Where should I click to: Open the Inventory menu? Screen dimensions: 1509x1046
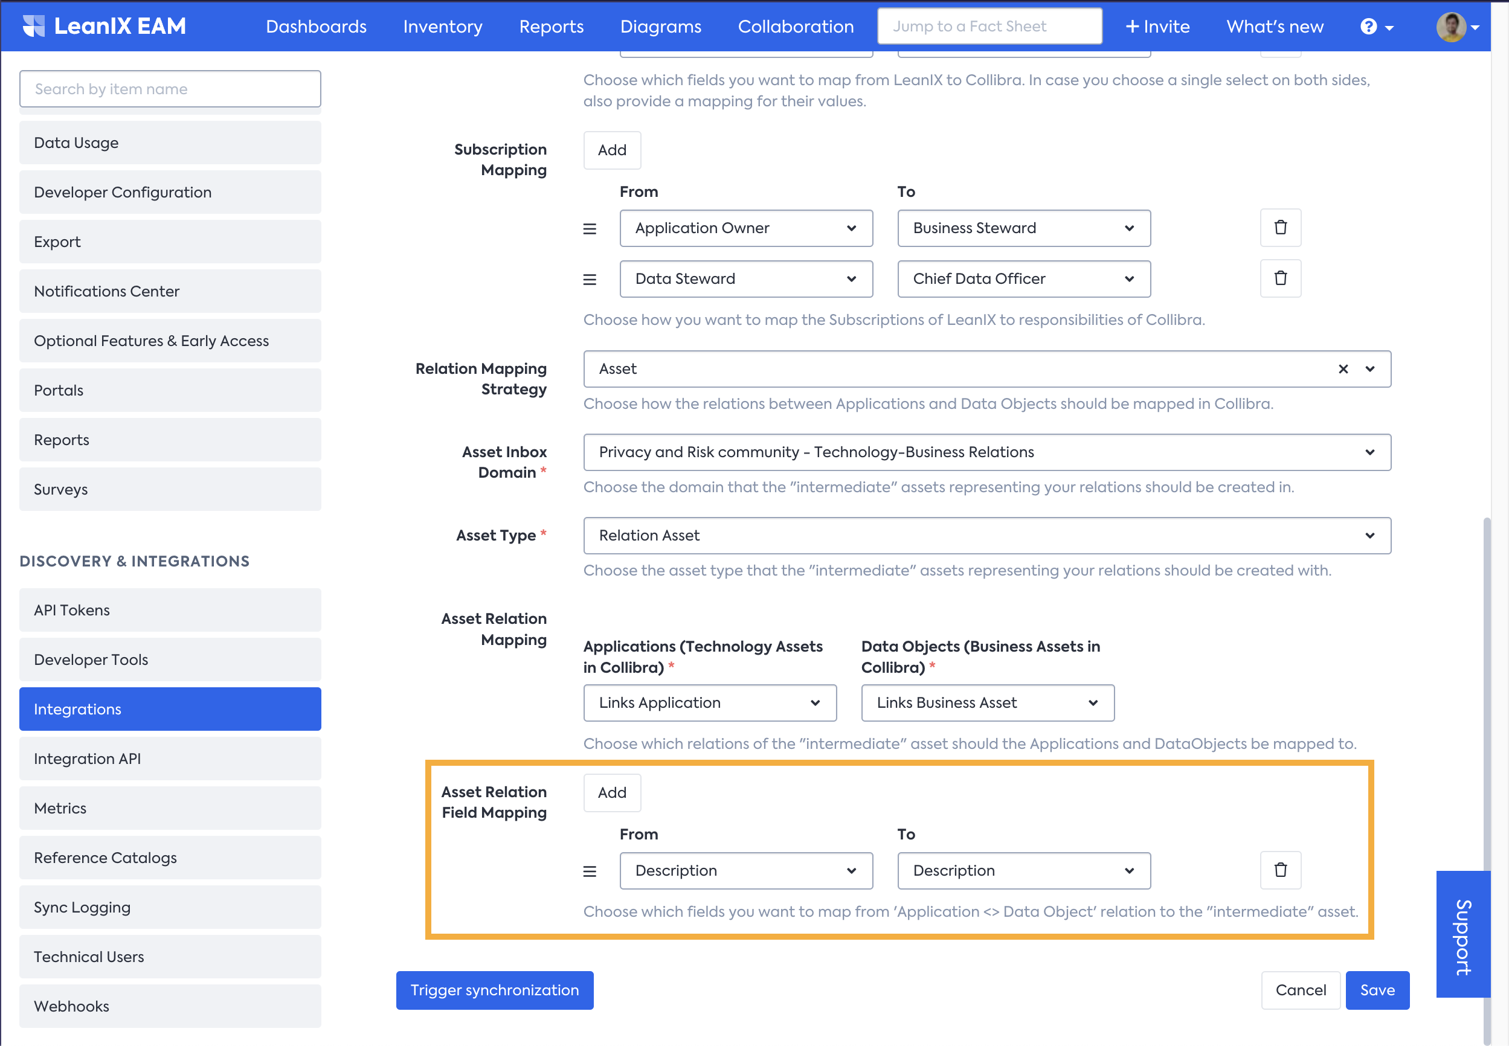pyautogui.click(x=442, y=26)
